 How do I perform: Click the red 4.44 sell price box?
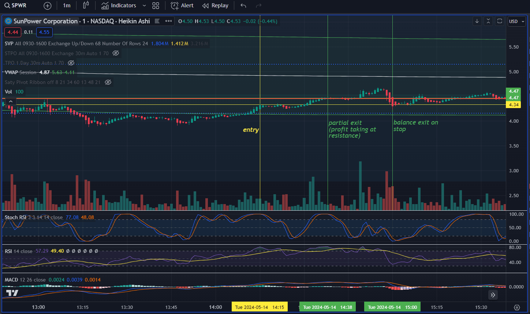pos(13,32)
